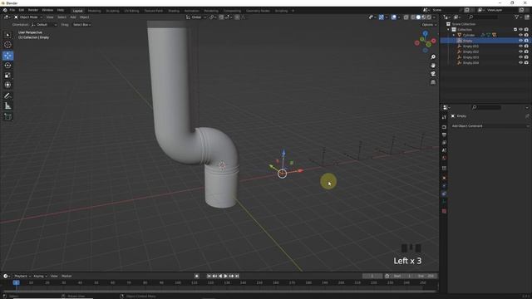Open the Render menu

33,10
